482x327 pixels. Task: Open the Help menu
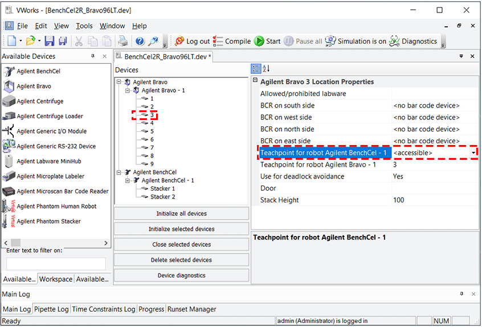coord(140,26)
